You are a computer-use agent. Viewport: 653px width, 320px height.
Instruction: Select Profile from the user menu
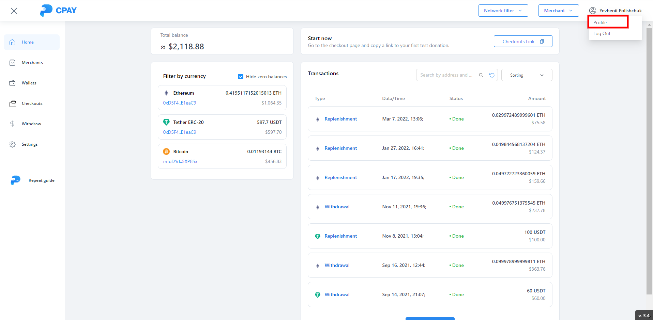[600, 22]
